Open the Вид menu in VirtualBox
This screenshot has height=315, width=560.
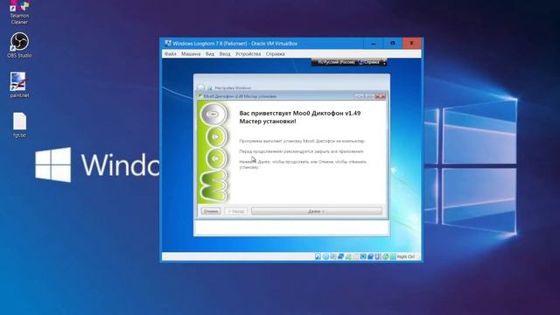(210, 54)
